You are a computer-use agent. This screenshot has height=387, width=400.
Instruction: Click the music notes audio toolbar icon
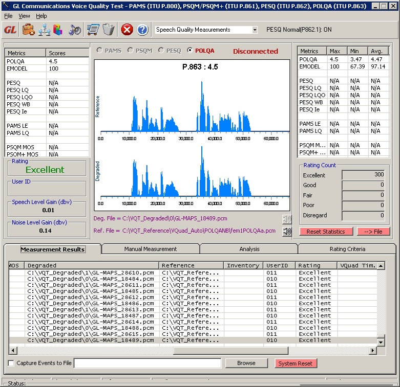coord(74,30)
